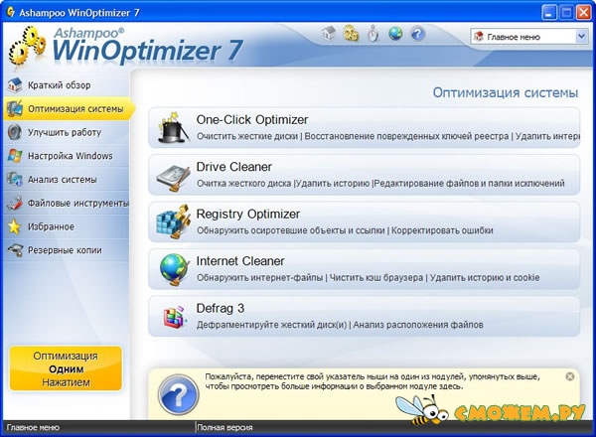Click the Registry Optimizer cubes icon
The width and height of the screenshot is (596, 437).
173,222
